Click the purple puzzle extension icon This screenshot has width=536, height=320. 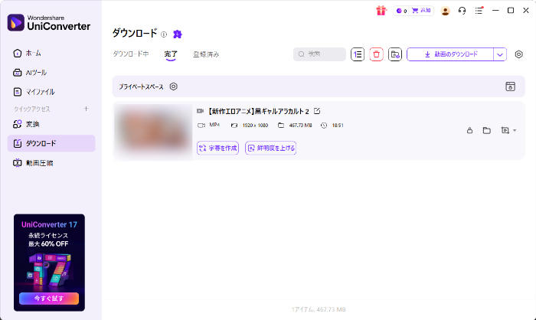[x=178, y=34]
